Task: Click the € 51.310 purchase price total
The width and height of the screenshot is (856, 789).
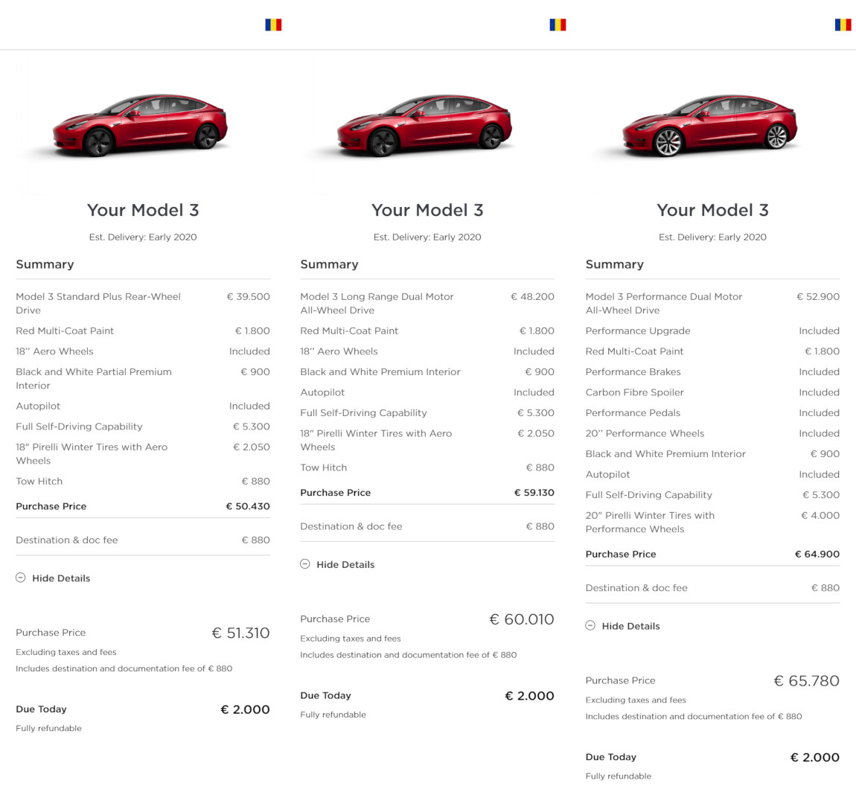Action: [x=240, y=633]
